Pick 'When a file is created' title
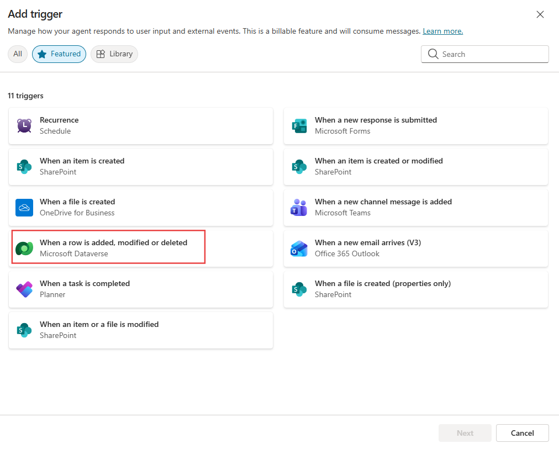 pyautogui.click(x=77, y=202)
